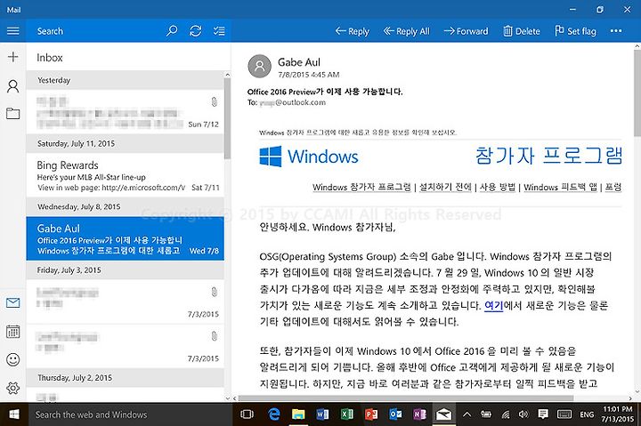
Task: Click the Yesterday group header
Action: coord(126,80)
